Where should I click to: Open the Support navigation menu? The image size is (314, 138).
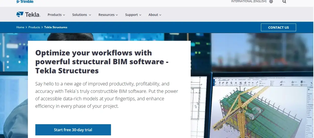click(133, 15)
